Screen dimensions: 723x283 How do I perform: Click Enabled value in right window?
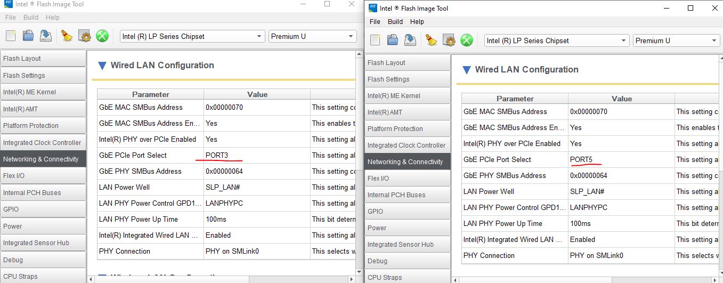click(x=582, y=239)
